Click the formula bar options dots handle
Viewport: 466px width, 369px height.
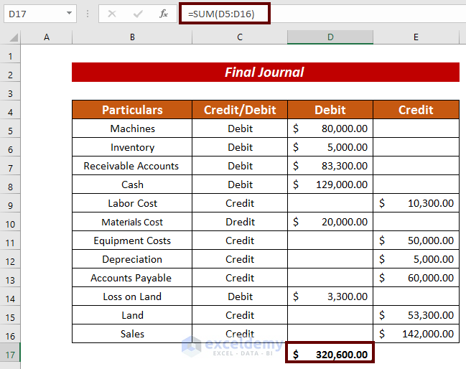coord(88,14)
